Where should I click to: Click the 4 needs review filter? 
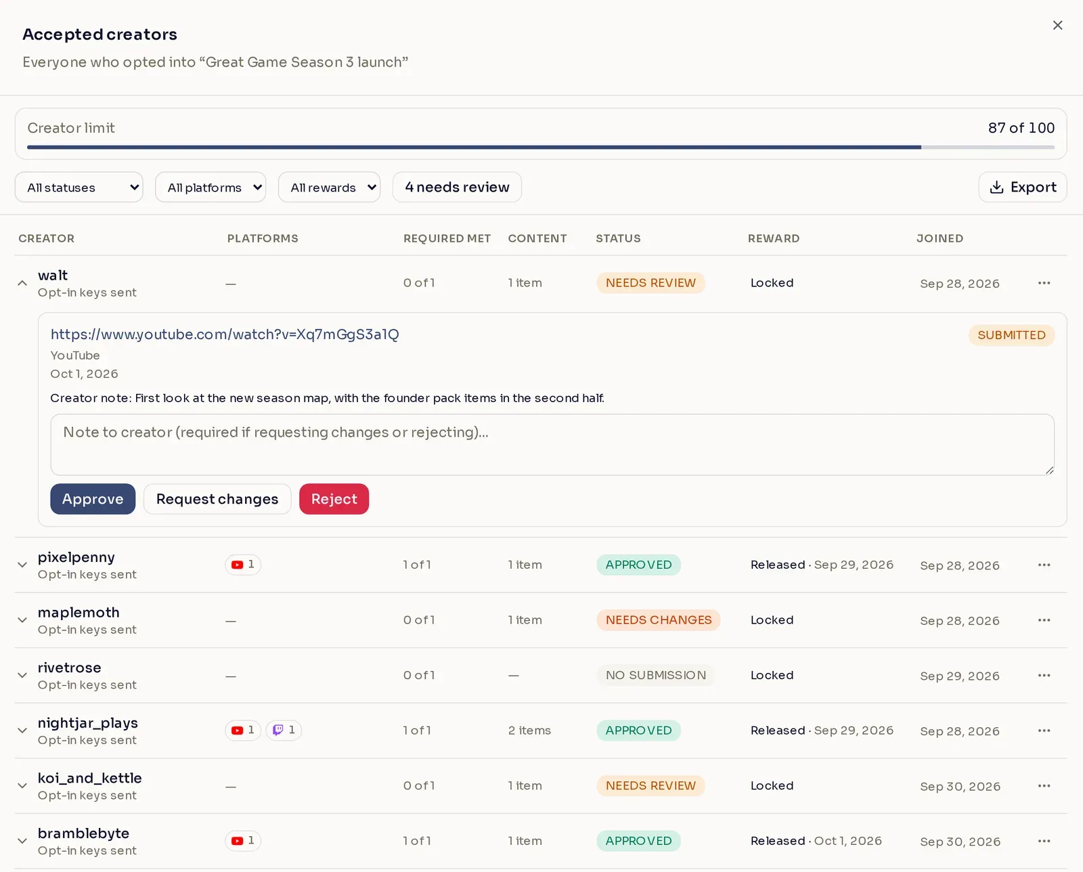click(x=457, y=188)
